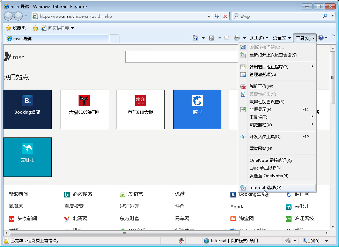Select 全屏显示(F) menu item

[x=277, y=109]
